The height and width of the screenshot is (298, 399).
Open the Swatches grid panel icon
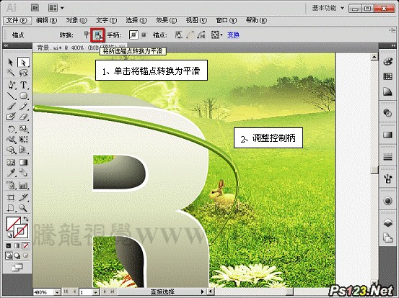coord(387,76)
